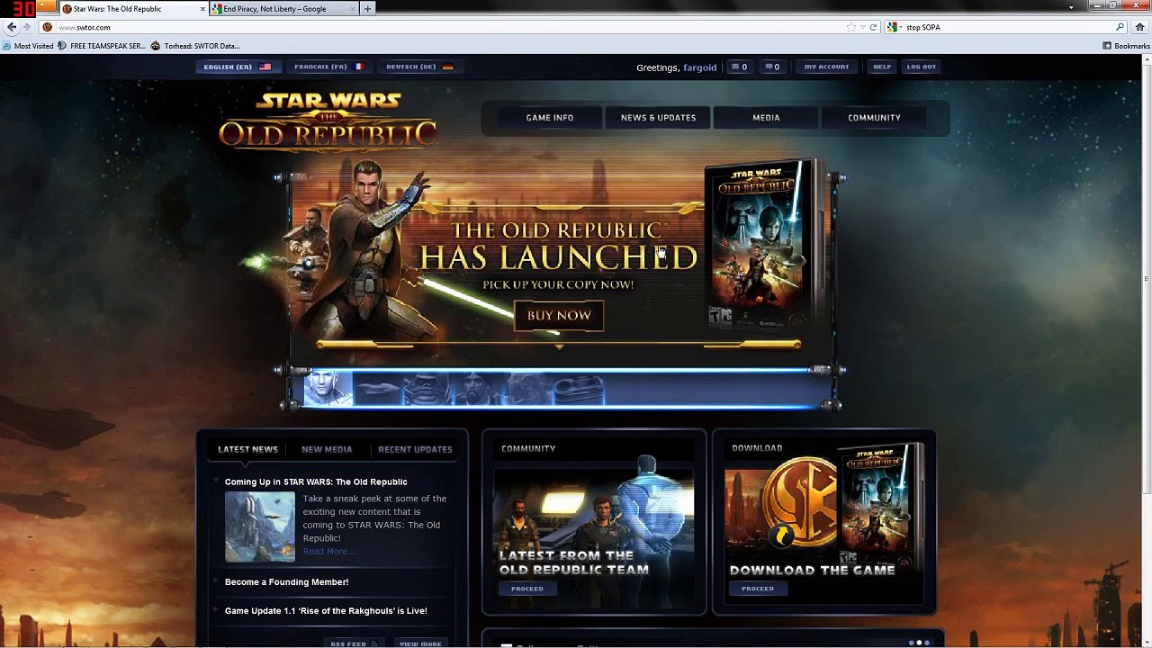Open the News & Updates menu

658,118
